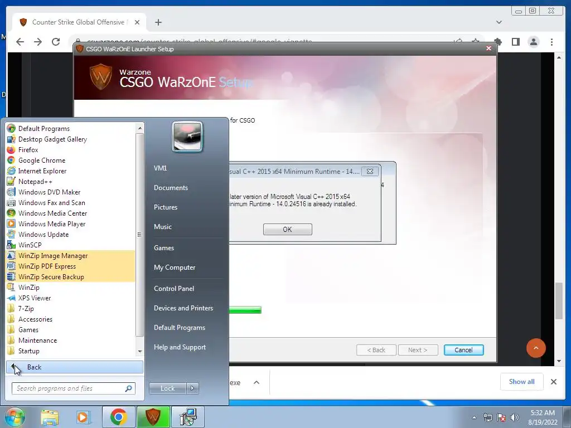Click the Lock button
Screen dimensions: 571x428
168,388
